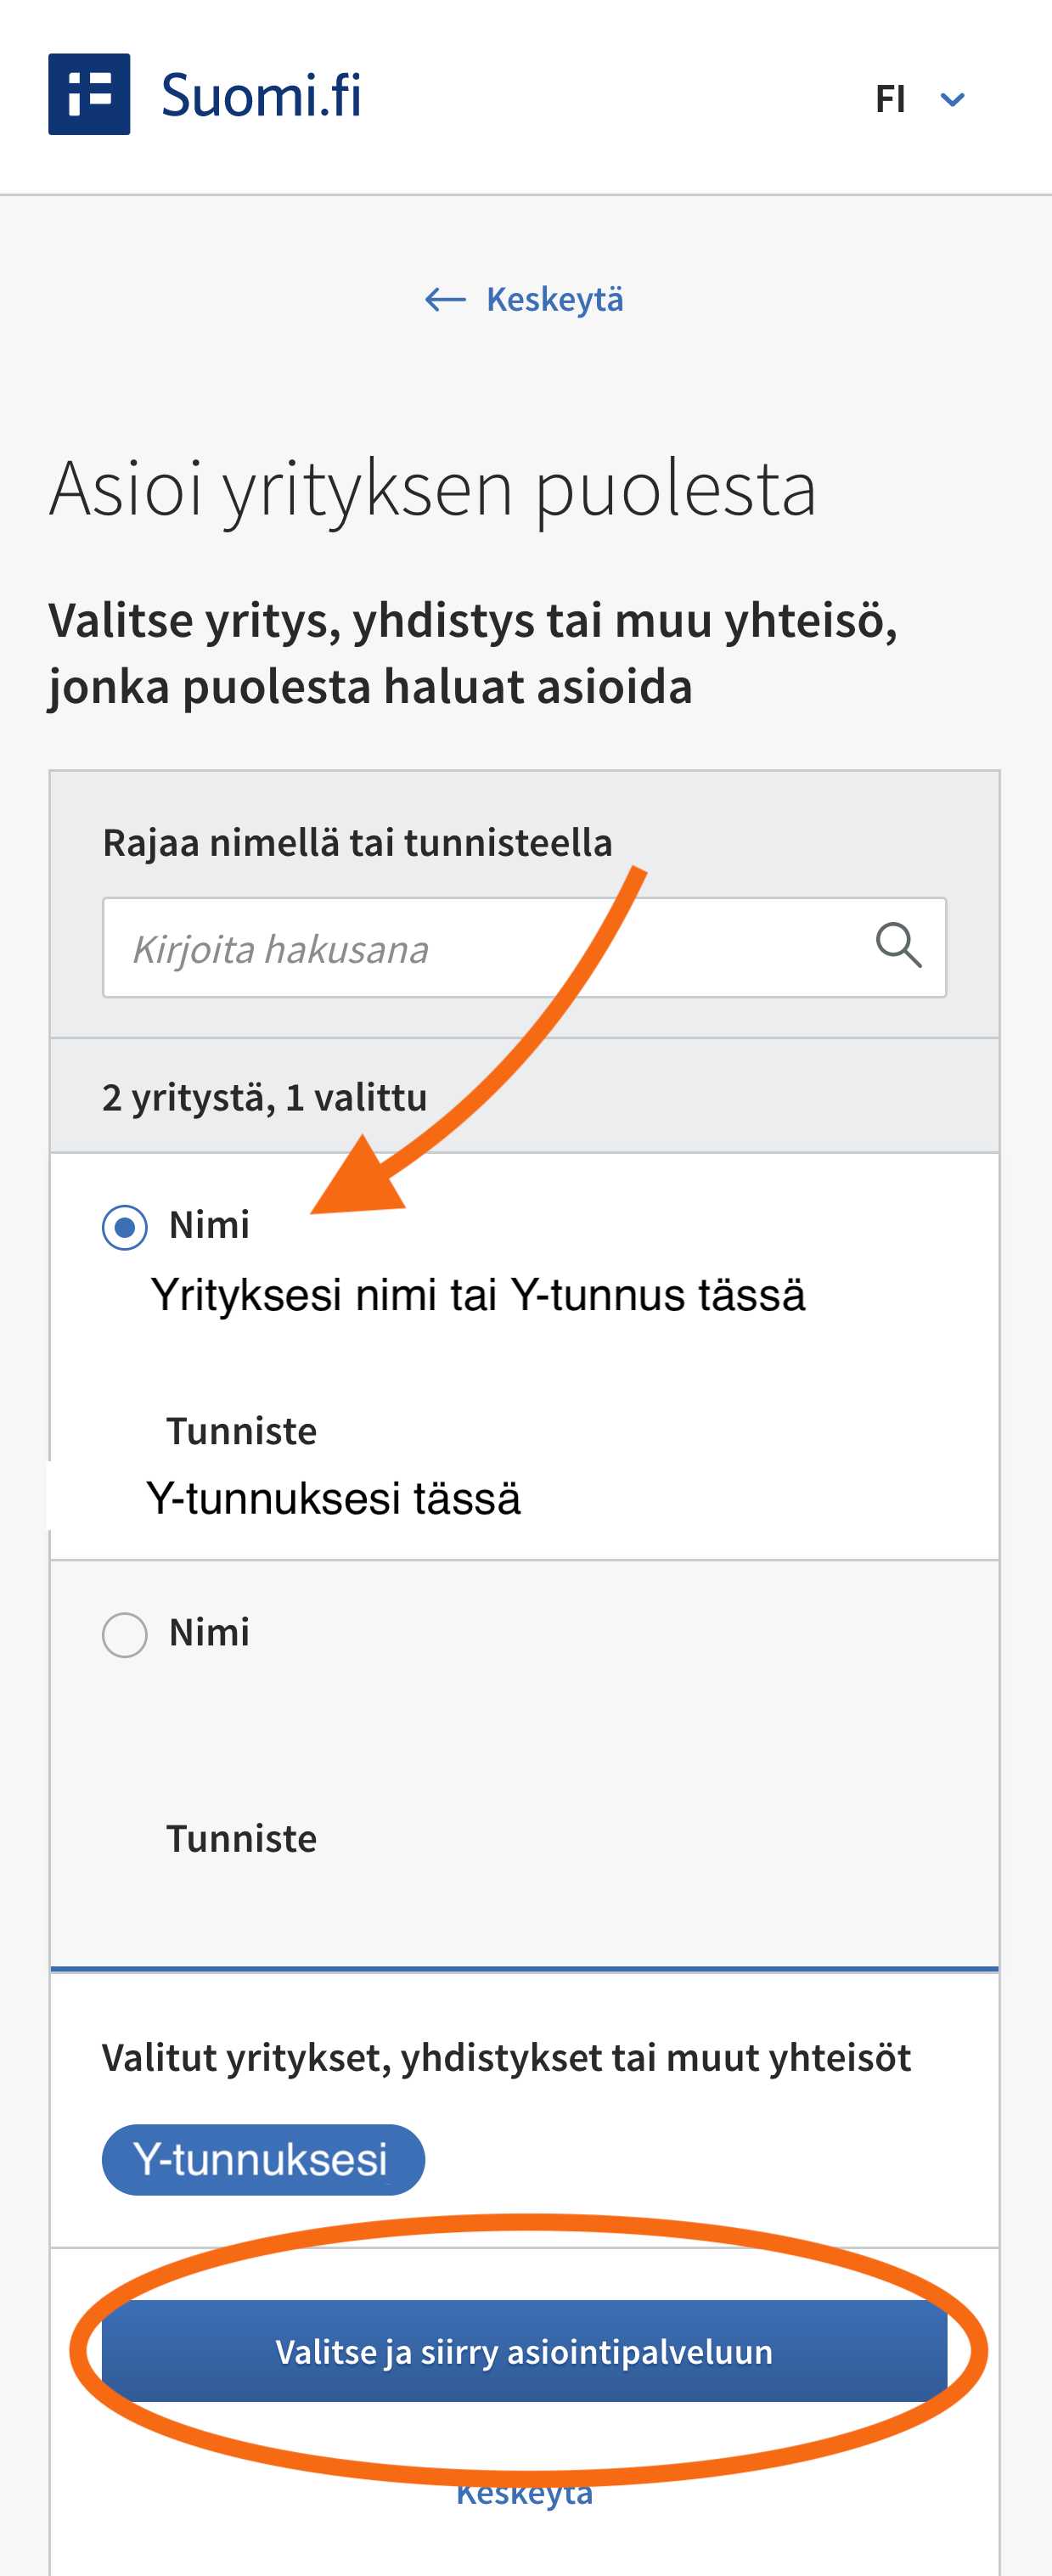
Task: Choose the second unselected company row
Action: [524, 1764]
